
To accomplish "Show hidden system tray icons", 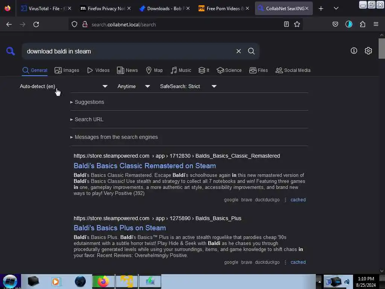I will [319, 281].
